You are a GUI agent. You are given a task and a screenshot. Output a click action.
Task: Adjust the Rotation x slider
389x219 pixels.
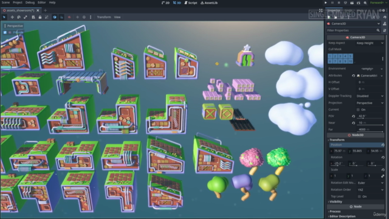339,165
